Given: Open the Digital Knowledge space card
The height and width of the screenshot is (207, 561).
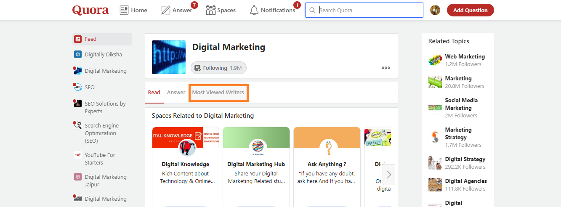Looking at the screenshot, I should [185, 167].
